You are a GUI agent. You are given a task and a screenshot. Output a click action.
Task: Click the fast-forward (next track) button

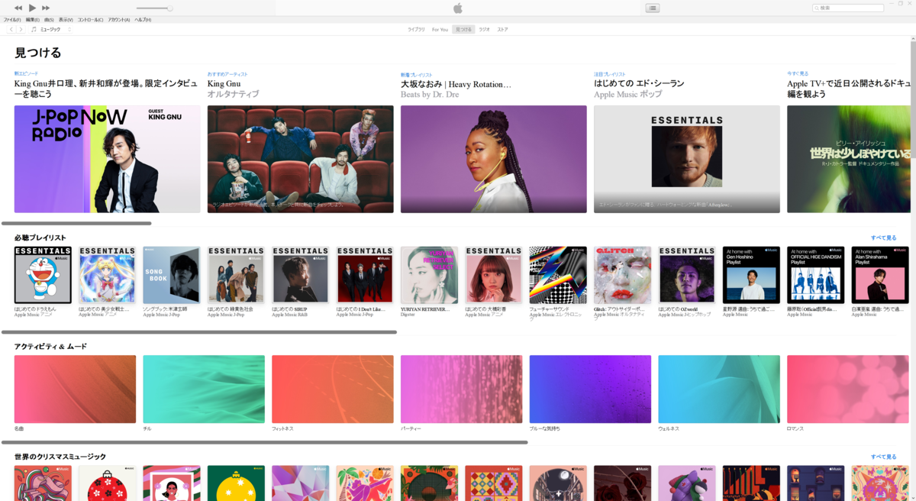pyautogui.click(x=46, y=8)
